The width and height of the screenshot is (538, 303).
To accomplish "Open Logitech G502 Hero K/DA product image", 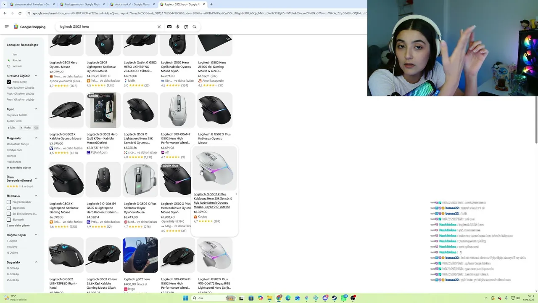I will pyautogui.click(x=103, y=110).
